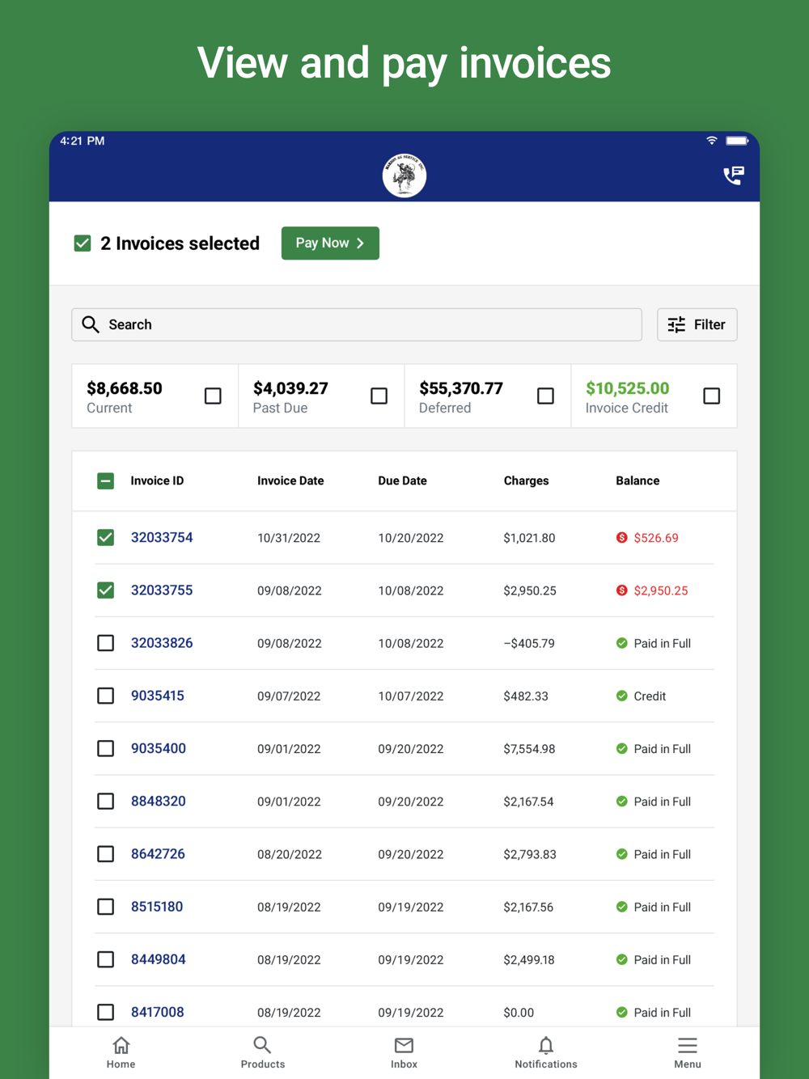Open the Home tab
809x1079 pixels.
121,1052
